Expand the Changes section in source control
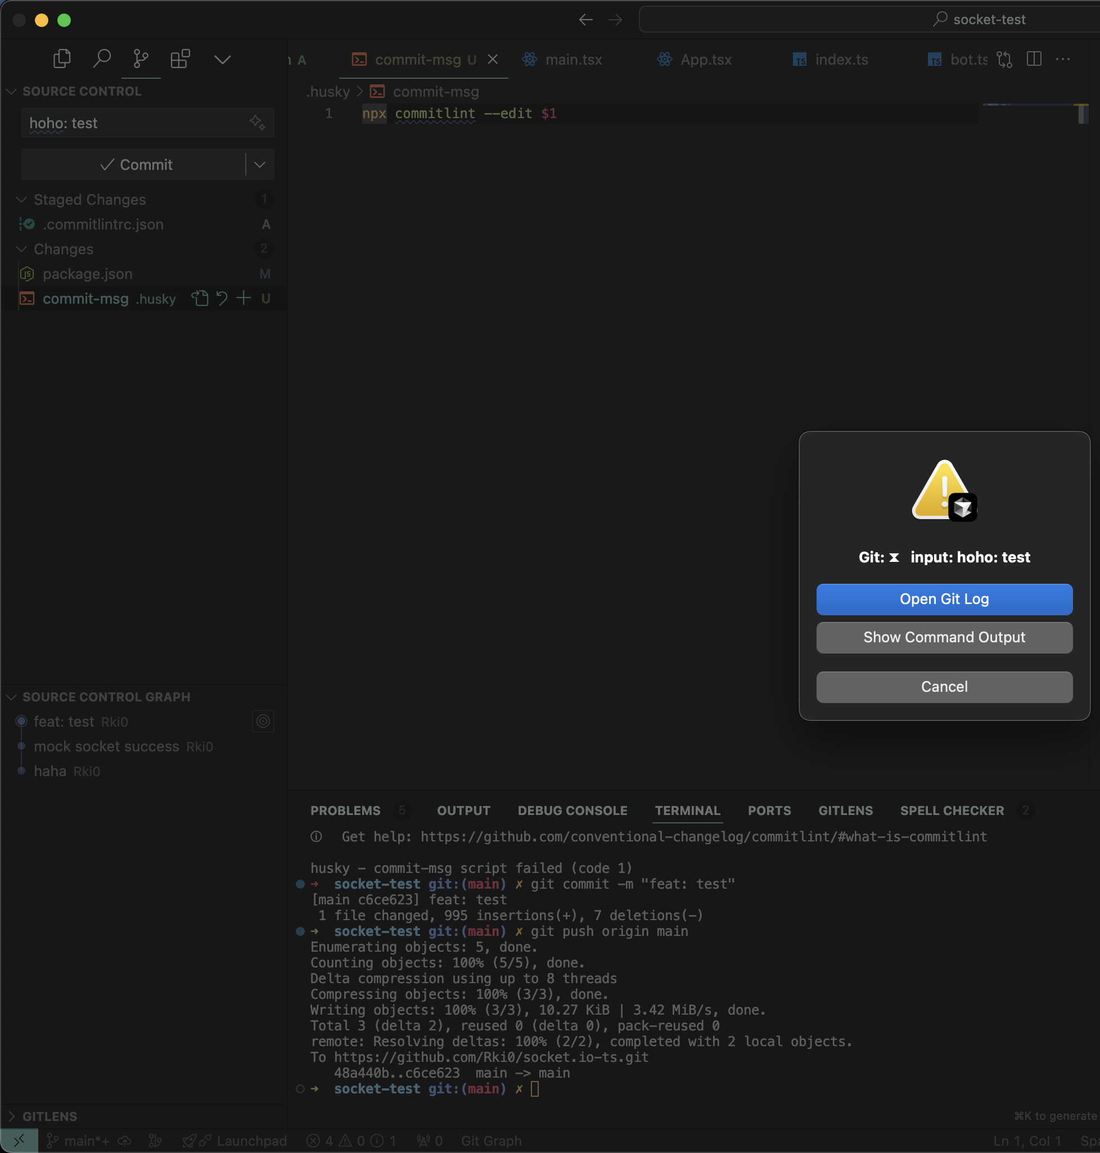The width and height of the screenshot is (1100, 1153). pyautogui.click(x=63, y=248)
